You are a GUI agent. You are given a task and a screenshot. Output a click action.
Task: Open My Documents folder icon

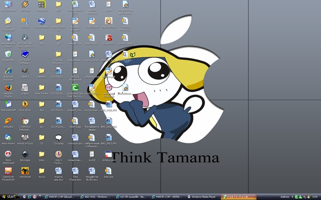(9, 24)
